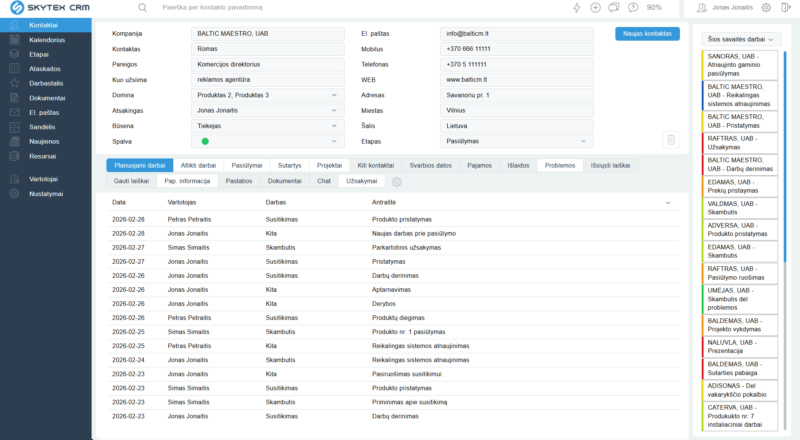This screenshot has height=440, width=800.
Task: Open the Chat tab
Action: 324,181
